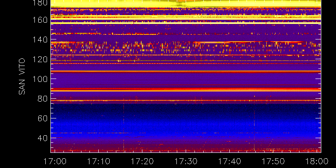Click the 17:20 time axis label
The width and height of the screenshot is (336, 168).
coord(142,161)
